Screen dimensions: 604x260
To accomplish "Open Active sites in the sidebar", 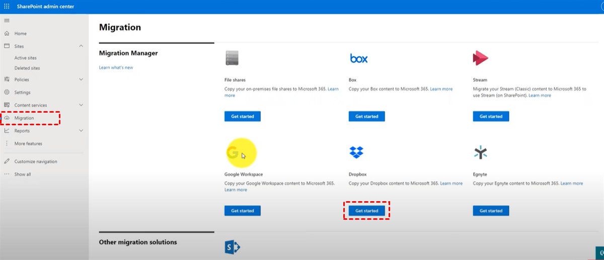I will (25, 58).
